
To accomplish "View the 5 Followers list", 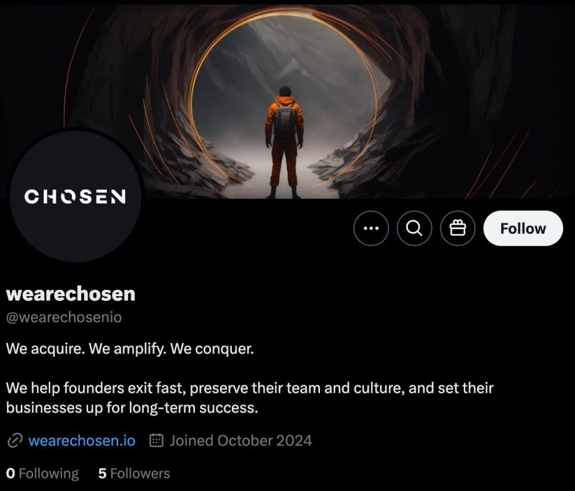I will pyautogui.click(x=134, y=474).
